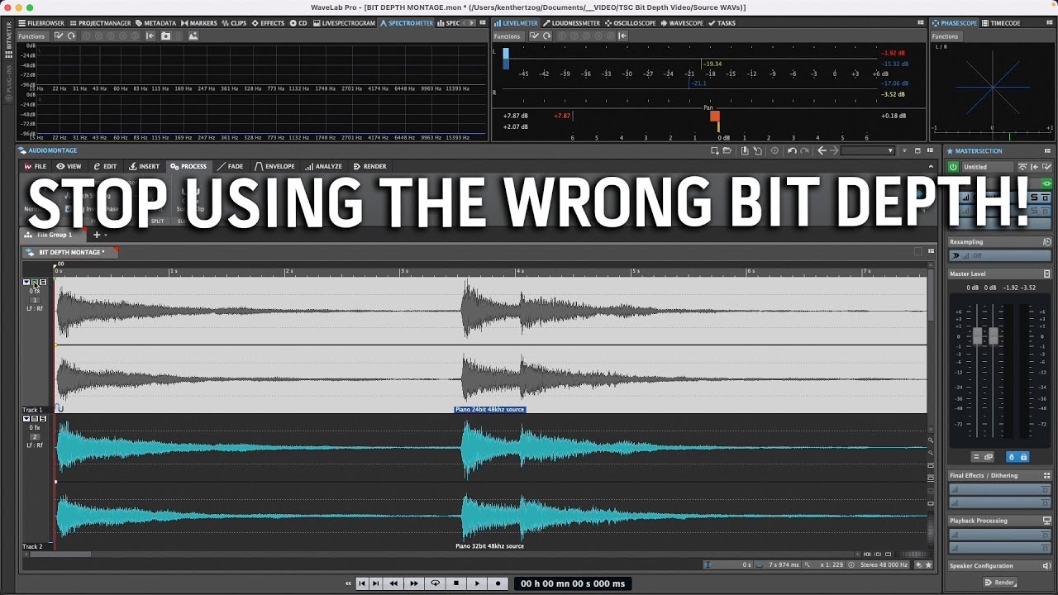
Task: Open the Tasks tab
Action: [x=722, y=23]
